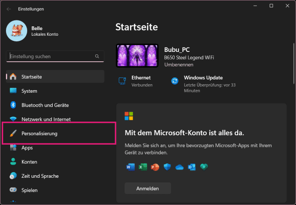Image resolution: width=296 pixels, height=205 pixels.
Task: Click the Ethernet monitor icon
Action: coord(122,81)
